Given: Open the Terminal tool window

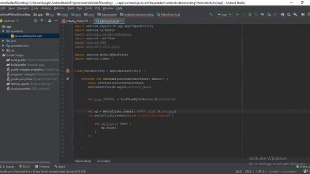Looking at the screenshot, I should pyautogui.click(x=42, y=166).
